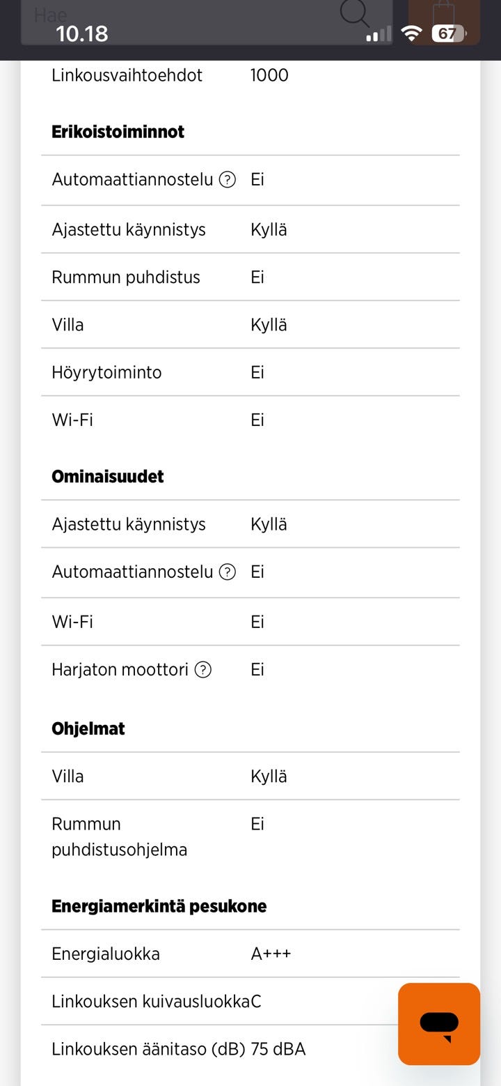Toggle the Villa feature row
The height and width of the screenshot is (1086, 501).
point(67,324)
